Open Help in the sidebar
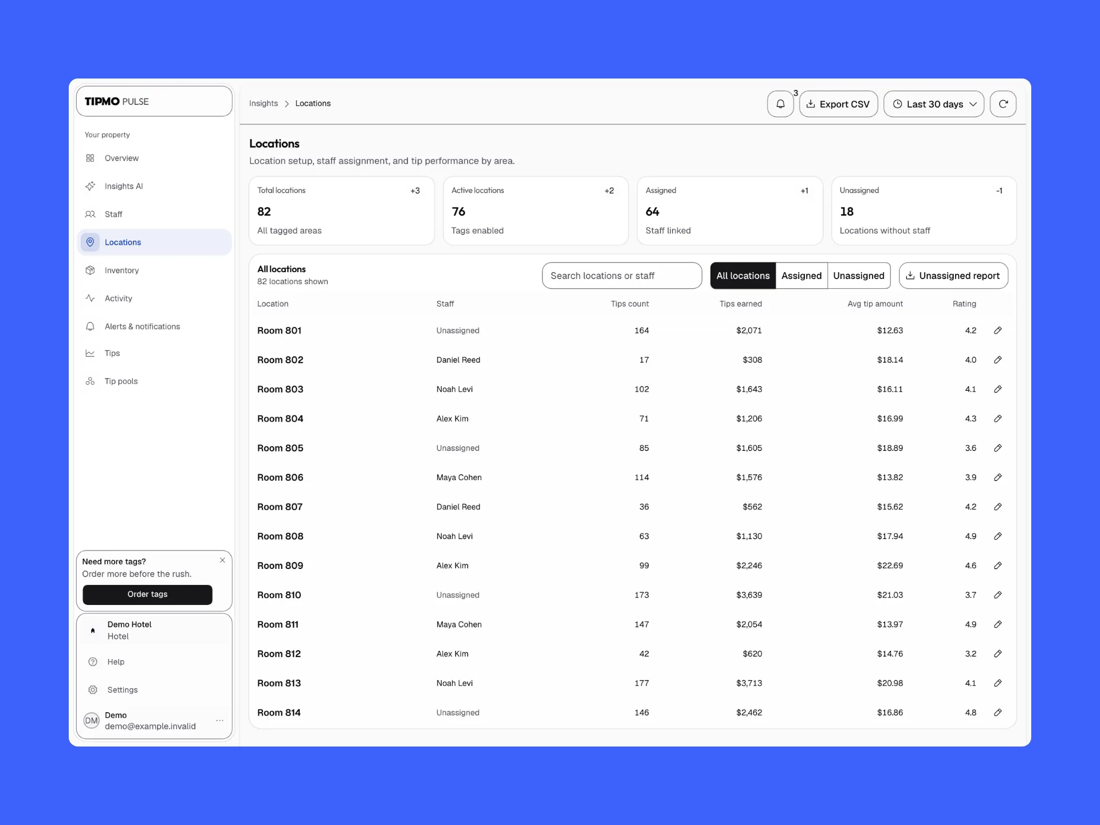The height and width of the screenshot is (825, 1100). [154, 662]
